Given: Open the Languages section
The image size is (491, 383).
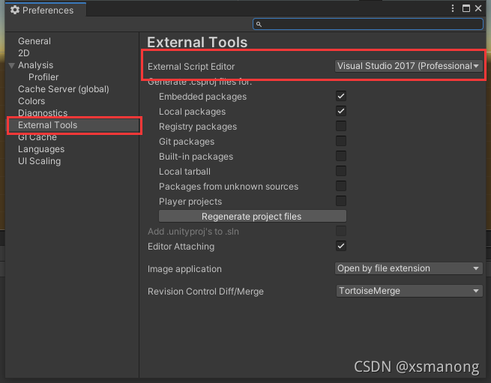Looking at the screenshot, I should click(x=41, y=149).
